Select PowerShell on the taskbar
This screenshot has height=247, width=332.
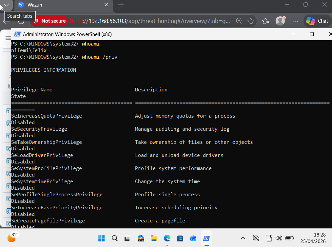click(x=206, y=238)
